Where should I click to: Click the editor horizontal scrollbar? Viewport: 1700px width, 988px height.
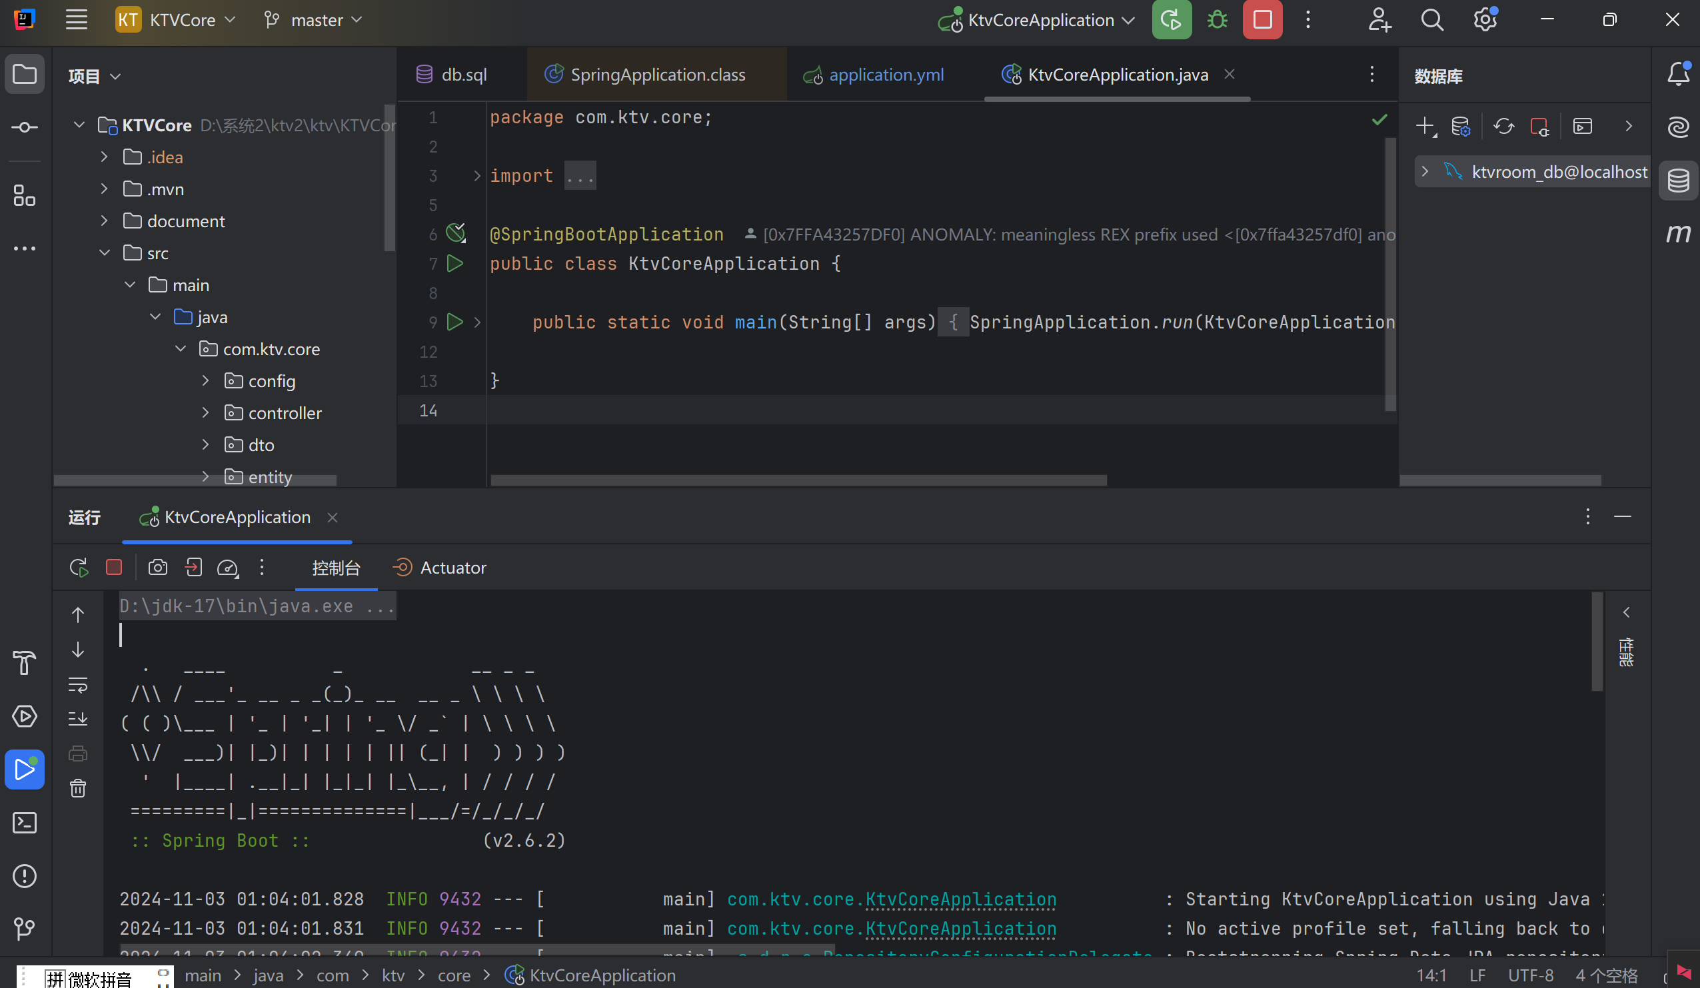pyautogui.click(x=798, y=480)
